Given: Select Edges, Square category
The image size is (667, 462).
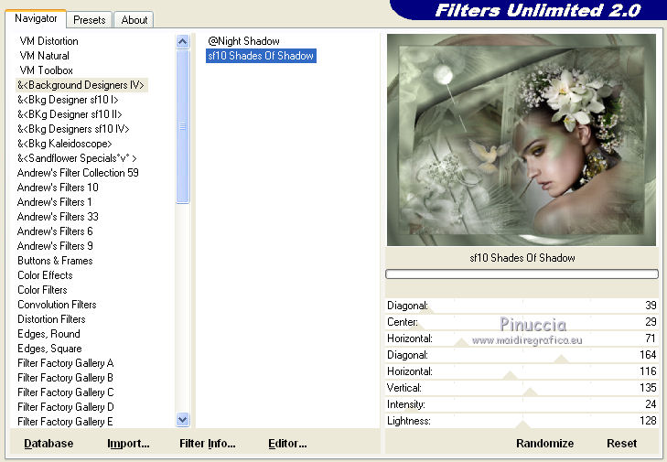Looking at the screenshot, I should [x=49, y=349].
